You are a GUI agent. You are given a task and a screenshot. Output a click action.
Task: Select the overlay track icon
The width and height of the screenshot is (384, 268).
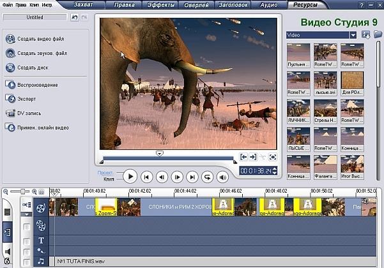pyautogui.click(x=41, y=225)
